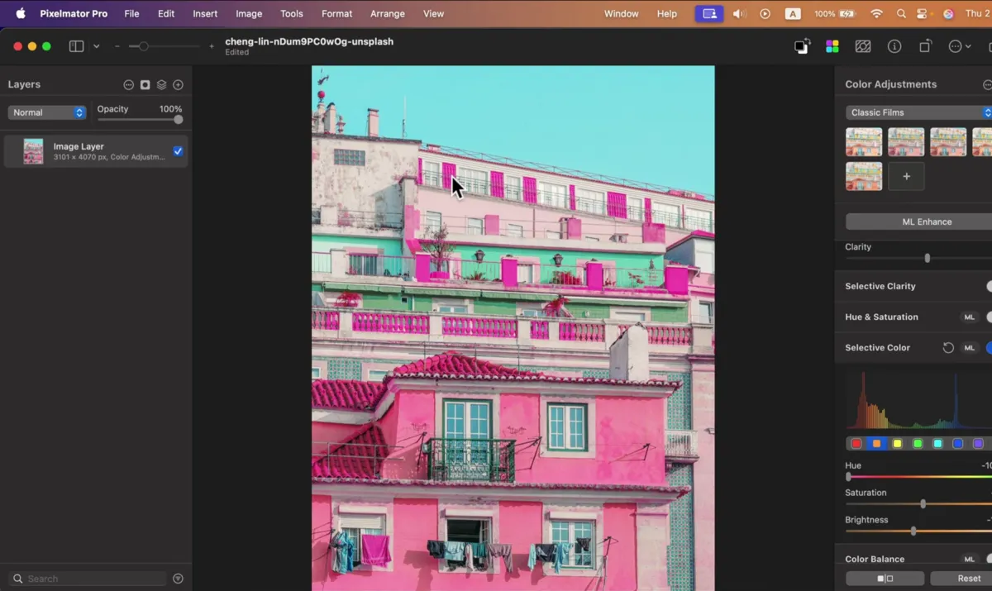Click the layers search field

pyautogui.click(x=86, y=578)
